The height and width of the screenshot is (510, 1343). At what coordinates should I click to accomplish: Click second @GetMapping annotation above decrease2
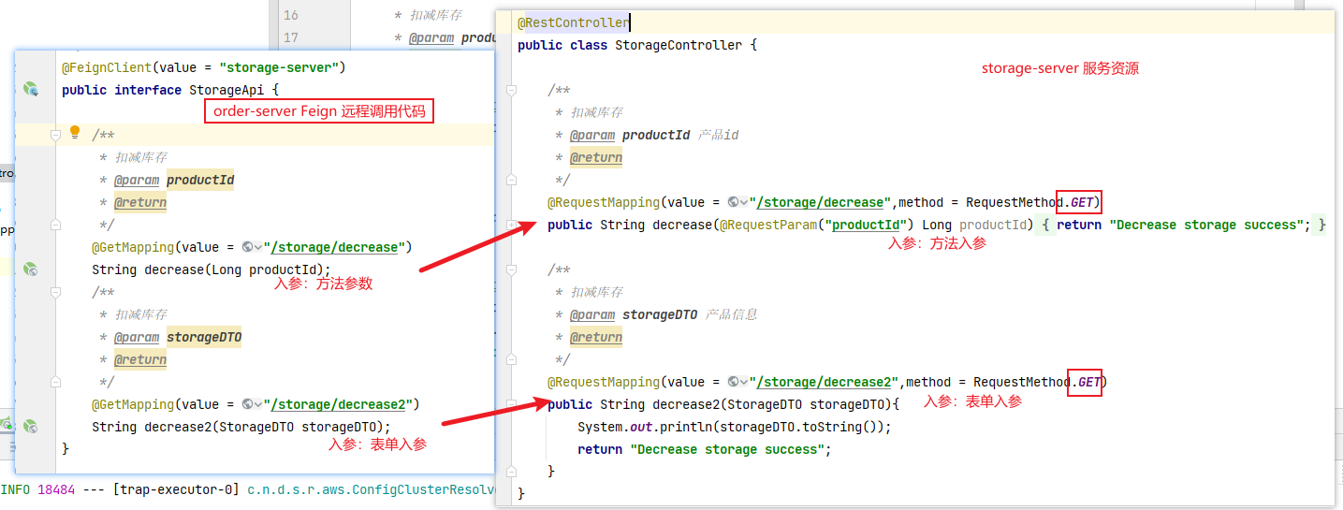tap(133, 405)
